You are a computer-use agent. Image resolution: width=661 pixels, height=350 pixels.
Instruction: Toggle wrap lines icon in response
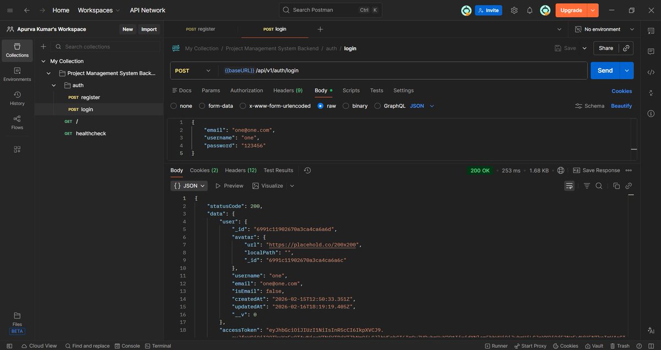569,186
